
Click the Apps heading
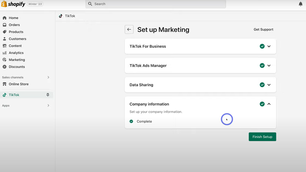pos(6,106)
